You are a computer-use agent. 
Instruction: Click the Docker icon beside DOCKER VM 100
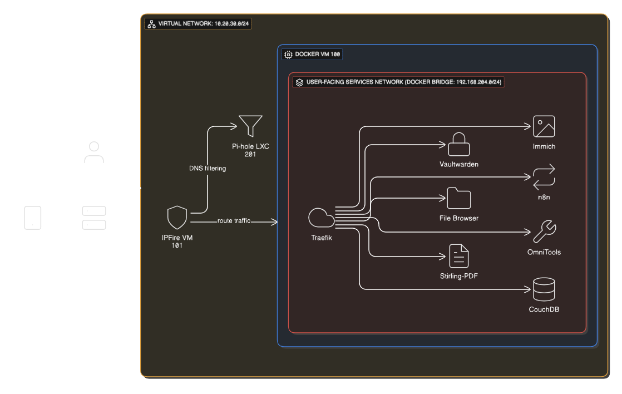288,54
